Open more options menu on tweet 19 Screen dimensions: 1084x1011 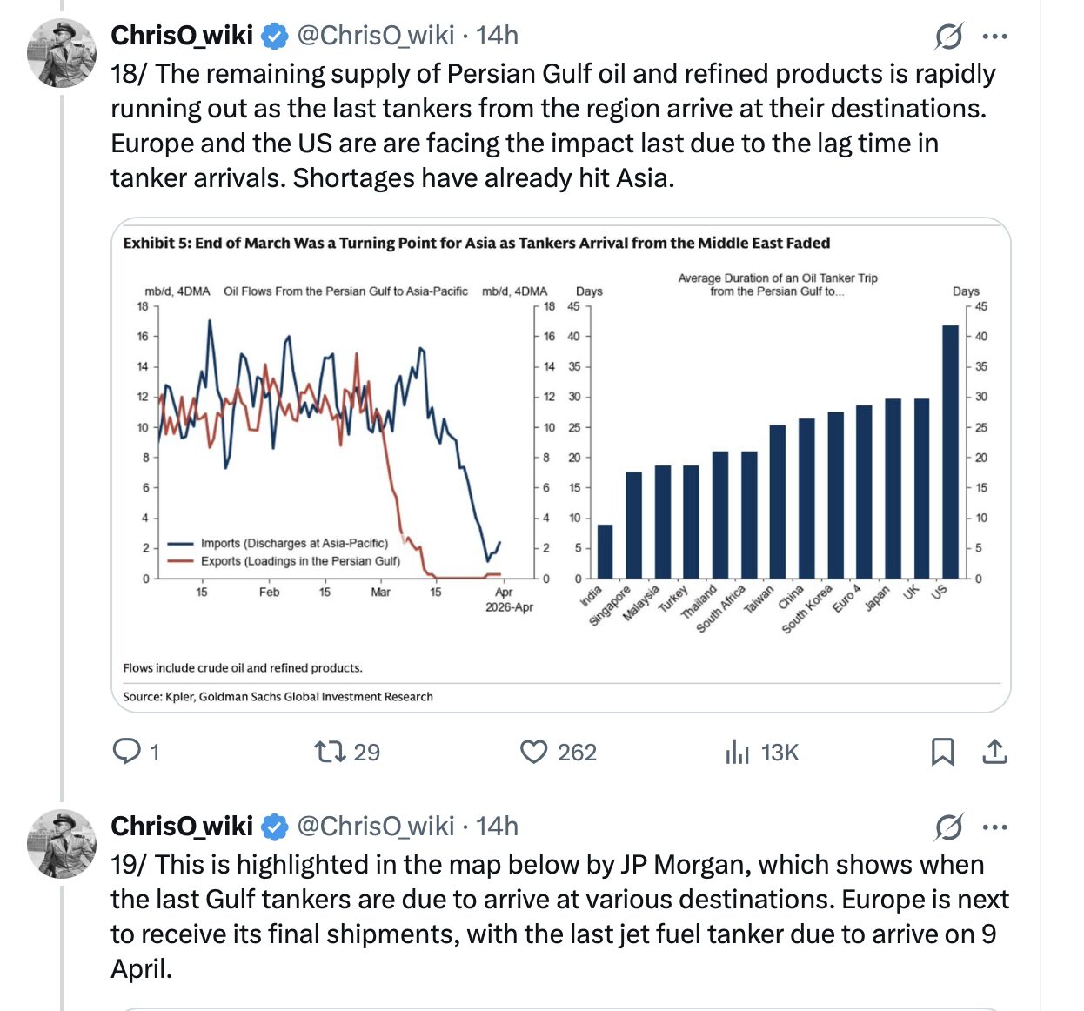[994, 827]
